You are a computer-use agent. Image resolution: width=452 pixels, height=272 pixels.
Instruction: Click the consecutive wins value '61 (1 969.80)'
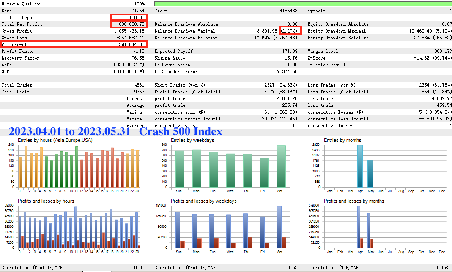click(x=281, y=112)
